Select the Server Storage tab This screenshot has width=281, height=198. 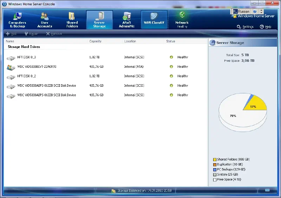pos(99,20)
